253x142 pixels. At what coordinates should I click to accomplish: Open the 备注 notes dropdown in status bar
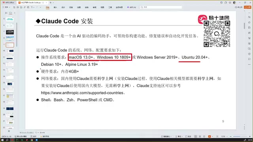[x=179, y=136]
